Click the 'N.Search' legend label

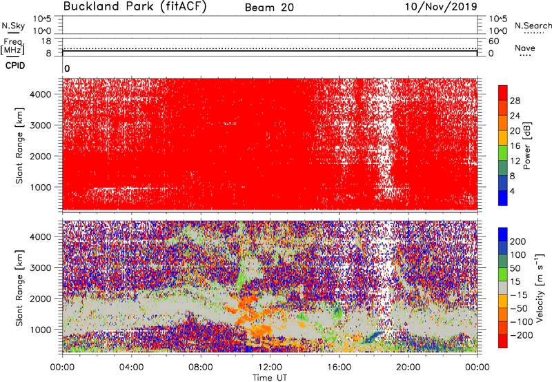click(533, 26)
